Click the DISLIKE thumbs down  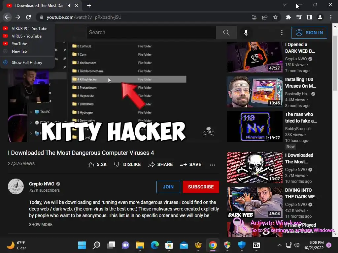click(x=127, y=165)
